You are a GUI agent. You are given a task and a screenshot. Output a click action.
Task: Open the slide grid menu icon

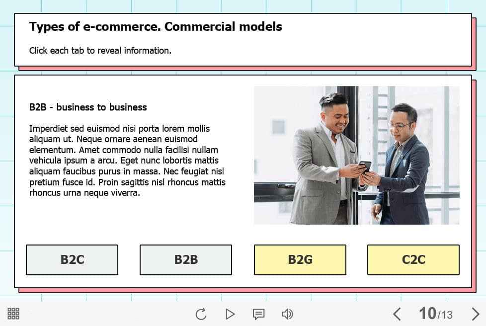[13, 314]
